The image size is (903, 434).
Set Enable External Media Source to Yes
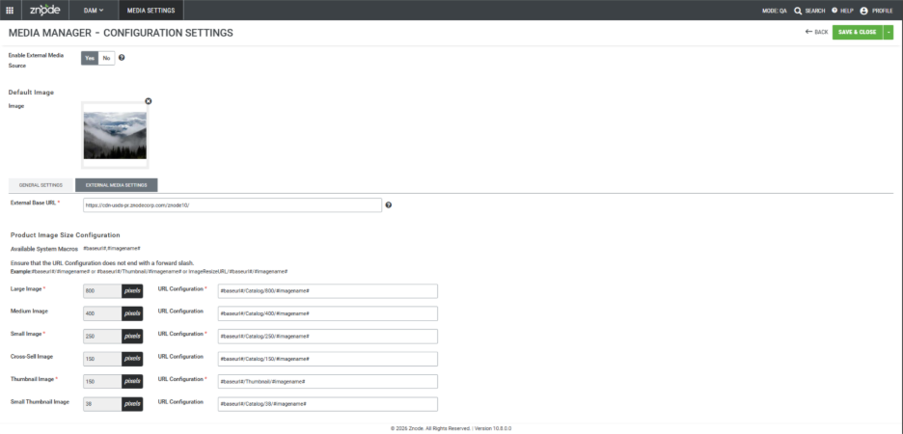tap(90, 58)
